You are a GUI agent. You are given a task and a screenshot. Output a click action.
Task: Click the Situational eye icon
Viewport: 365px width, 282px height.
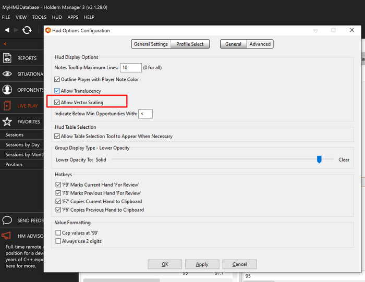coord(7,74)
